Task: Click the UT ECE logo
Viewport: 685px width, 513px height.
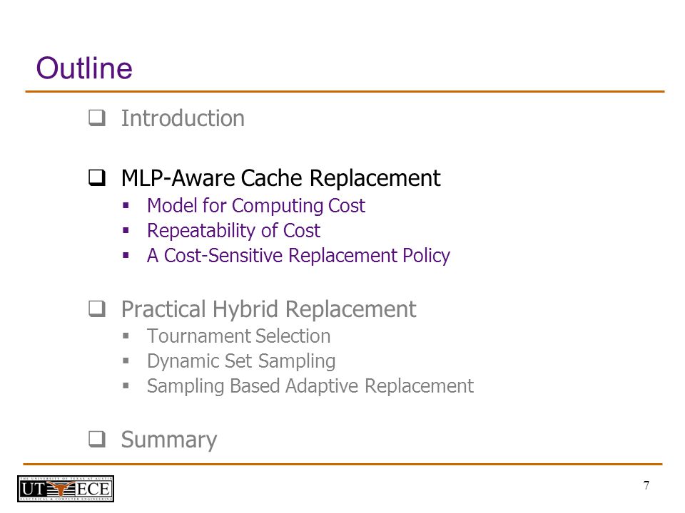Action: click(66, 489)
